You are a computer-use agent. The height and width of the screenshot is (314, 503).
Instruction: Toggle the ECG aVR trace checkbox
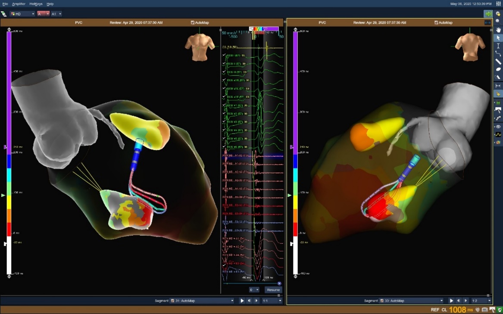224,80
